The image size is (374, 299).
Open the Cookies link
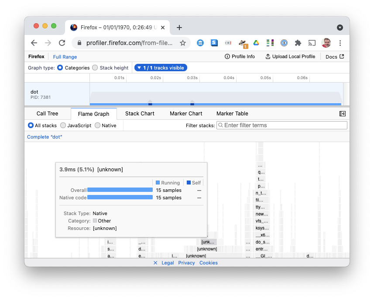pos(209,263)
